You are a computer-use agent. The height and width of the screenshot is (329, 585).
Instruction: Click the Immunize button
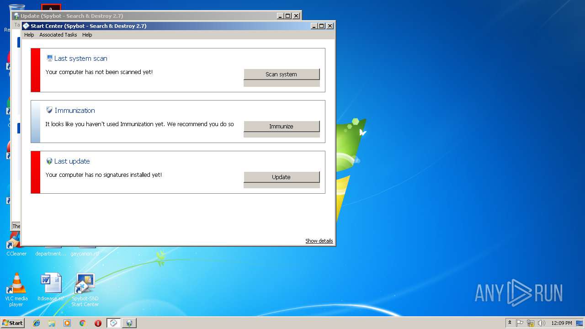click(281, 126)
